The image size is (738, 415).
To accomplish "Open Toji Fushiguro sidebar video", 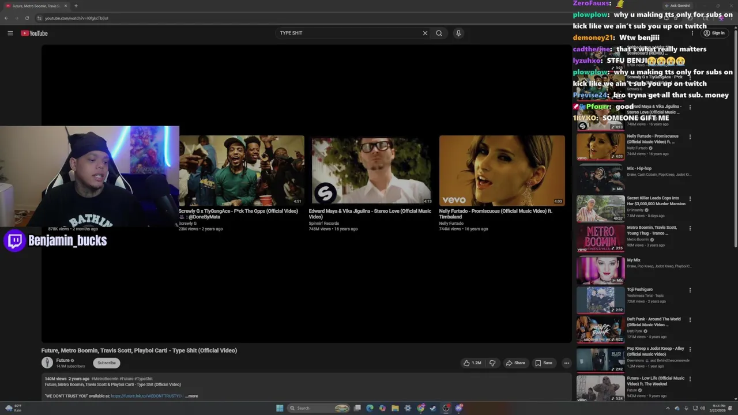I will coord(600,300).
